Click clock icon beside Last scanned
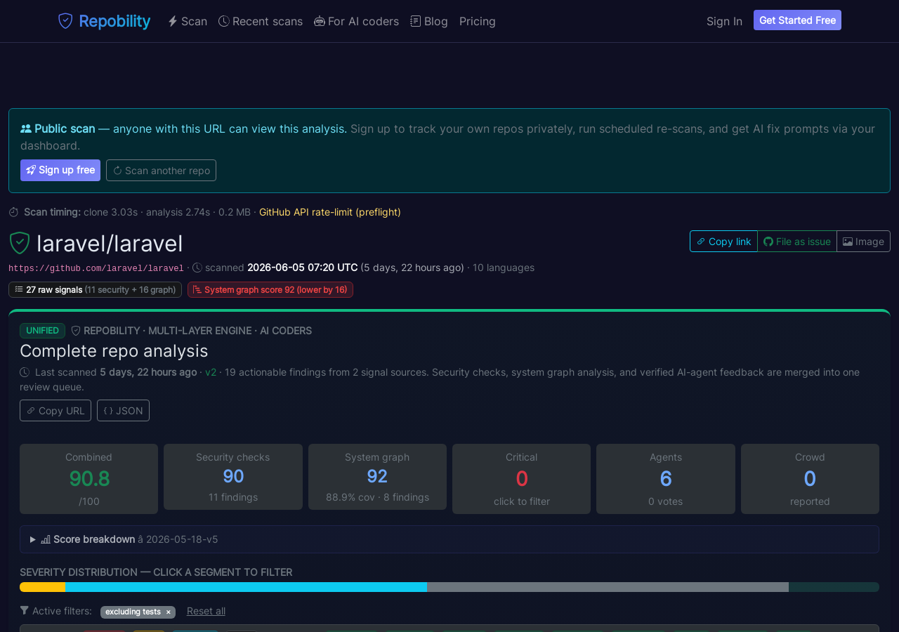The width and height of the screenshot is (899, 632). (x=25, y=372)
